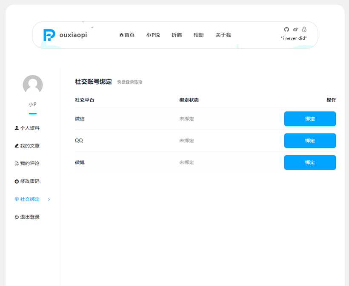Click the power icon beside 退出登录
The width and height of the screenshot is (349, 286).
click(x=17, y=217)
